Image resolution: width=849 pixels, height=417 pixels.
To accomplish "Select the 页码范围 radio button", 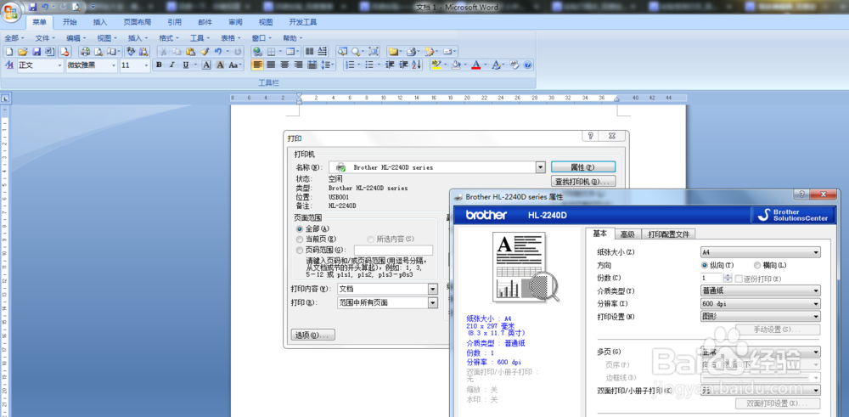I will click(x=300, y=251).
